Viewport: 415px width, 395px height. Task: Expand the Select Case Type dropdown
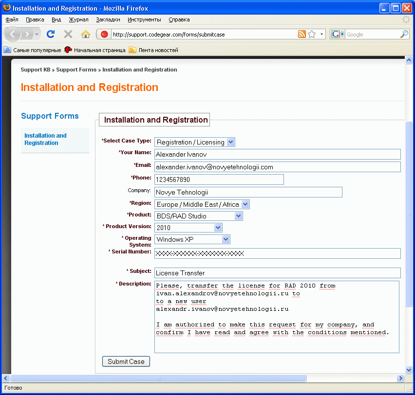(x=195, y=142)
